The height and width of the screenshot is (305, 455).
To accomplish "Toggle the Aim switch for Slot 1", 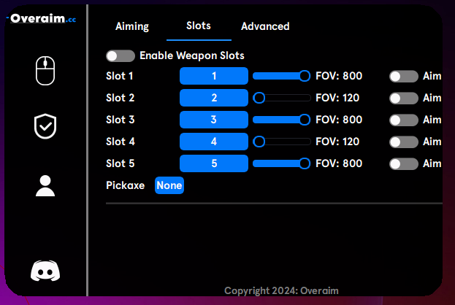I will coord(404,77).
